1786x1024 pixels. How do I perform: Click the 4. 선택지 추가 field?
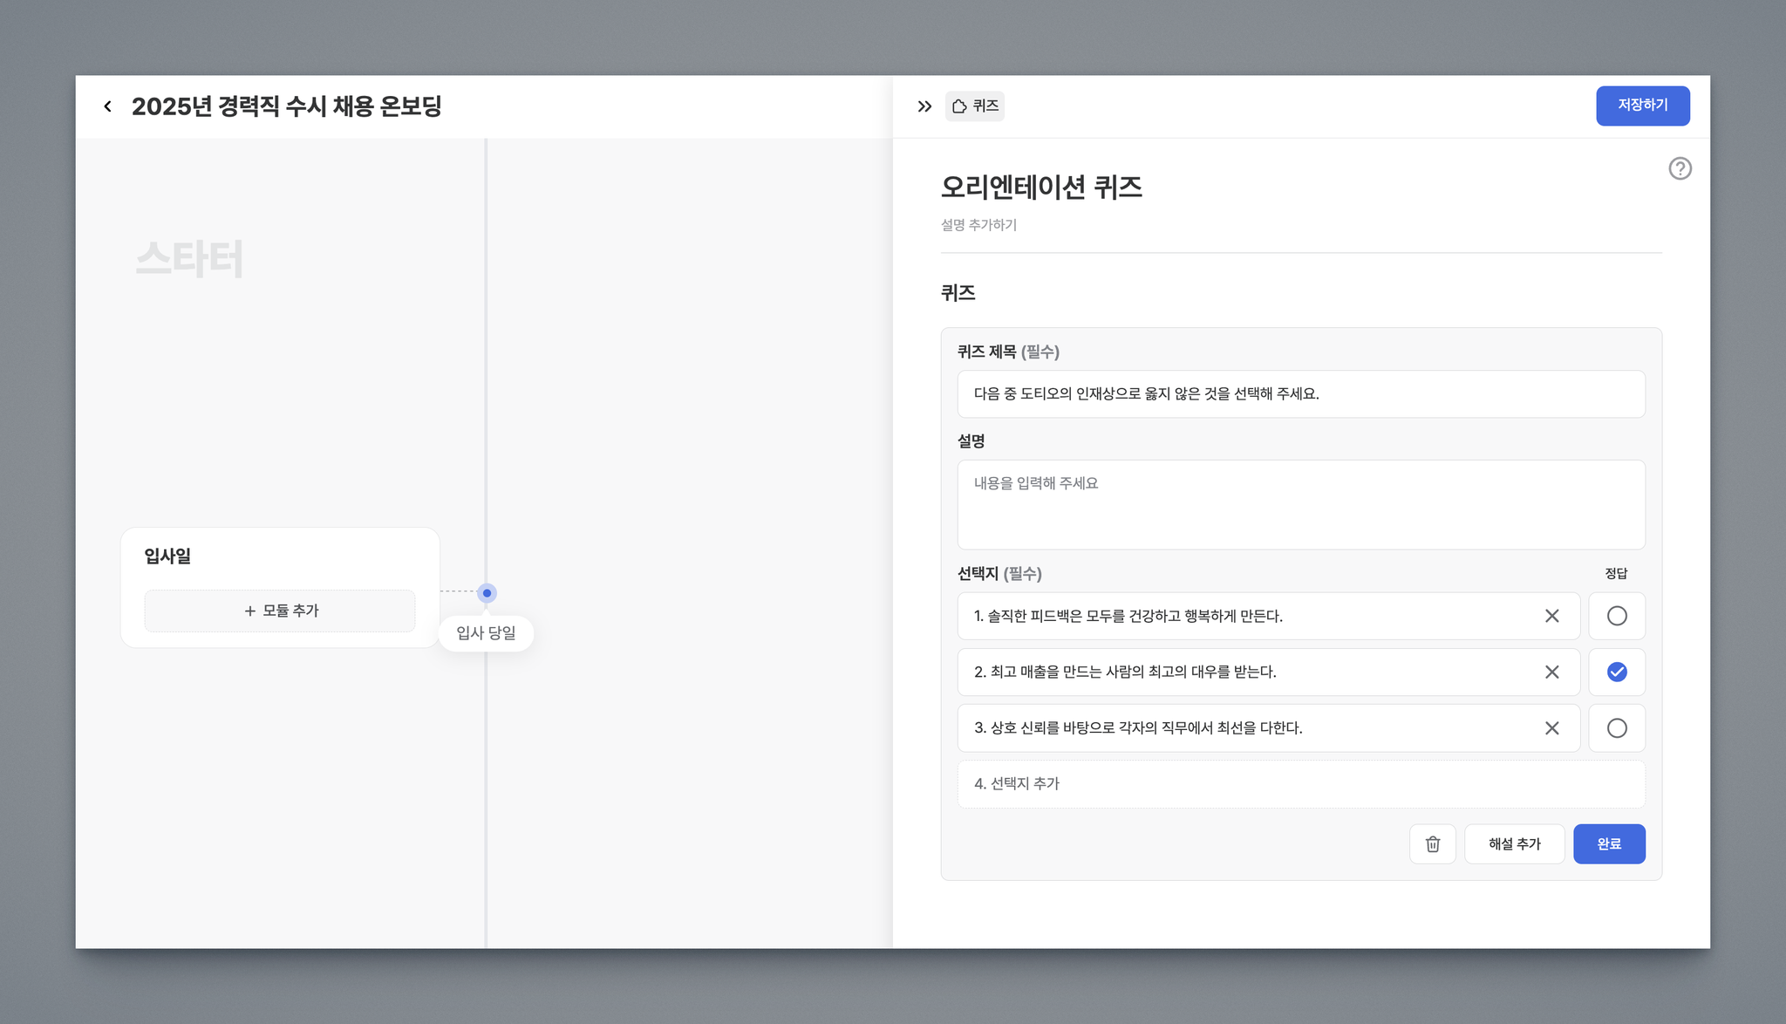(x=1300, y=783)
